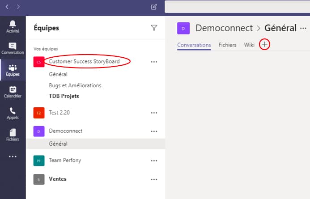Open more apps ellipsis in sidebar
The height and width of the screenshot is (199, 310).
(13, 156)
